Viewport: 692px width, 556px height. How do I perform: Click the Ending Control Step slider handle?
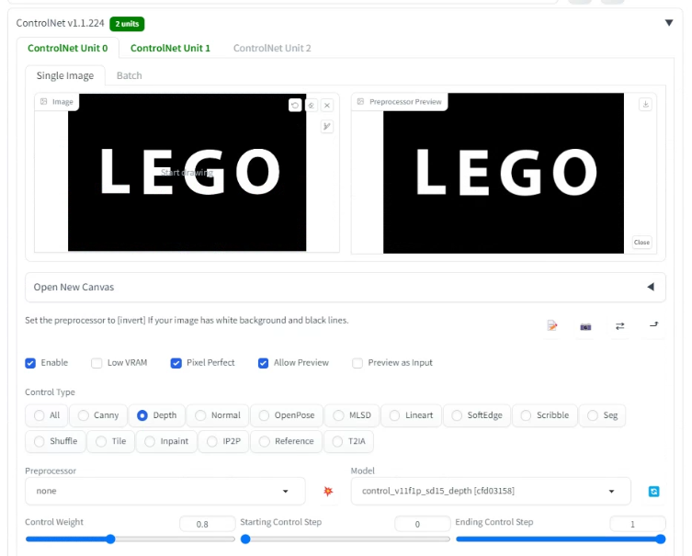point(661,539)
